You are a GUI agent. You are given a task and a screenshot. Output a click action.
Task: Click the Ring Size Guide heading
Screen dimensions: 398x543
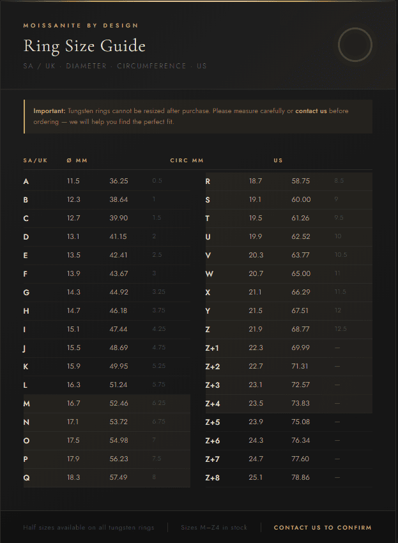[x=84, y=46]
